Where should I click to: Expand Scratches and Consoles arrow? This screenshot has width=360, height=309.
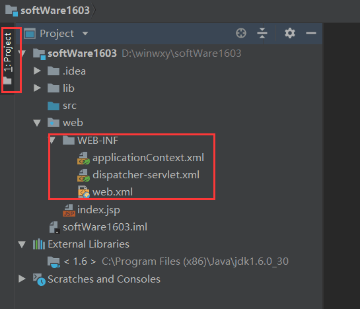22,279
